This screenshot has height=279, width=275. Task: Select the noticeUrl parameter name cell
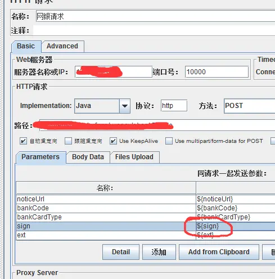[x=106, y=199]
